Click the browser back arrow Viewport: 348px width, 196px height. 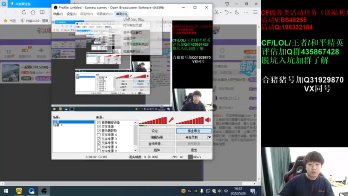[x=6, y=12]
